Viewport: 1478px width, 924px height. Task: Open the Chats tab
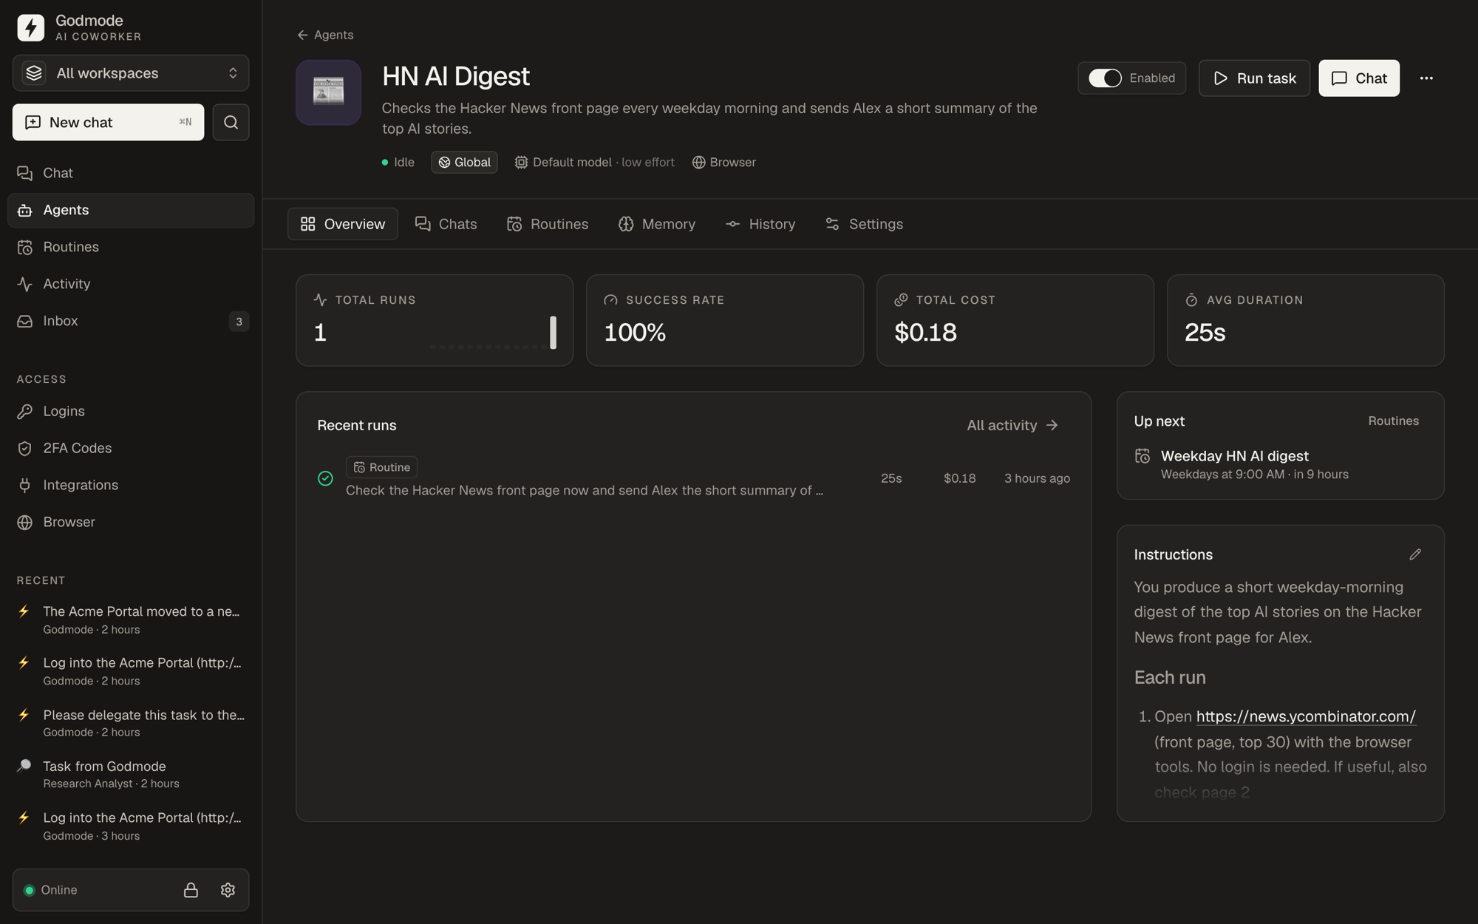point(446,224)
